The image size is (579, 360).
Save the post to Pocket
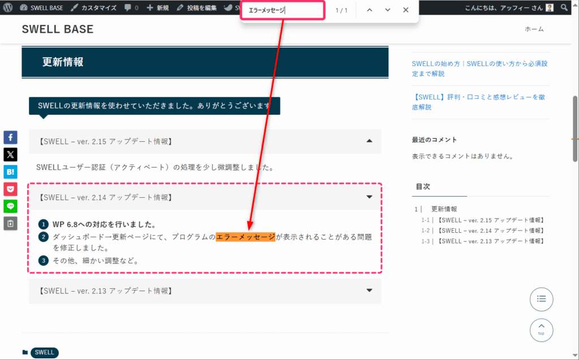(10, 189)
